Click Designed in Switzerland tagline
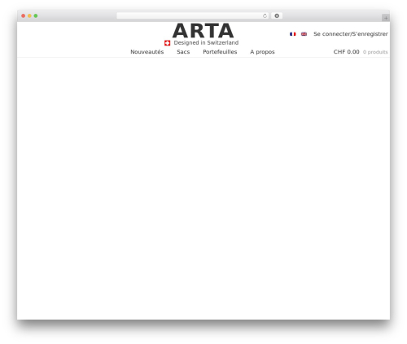The image size is (407, 344). [x=206, y=43]
